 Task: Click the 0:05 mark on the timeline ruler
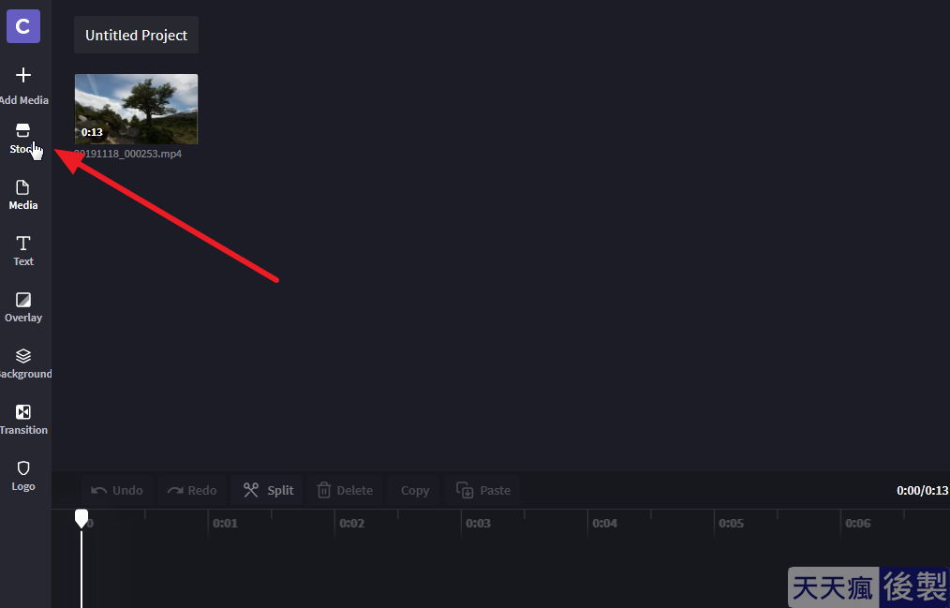coord(732,524)
